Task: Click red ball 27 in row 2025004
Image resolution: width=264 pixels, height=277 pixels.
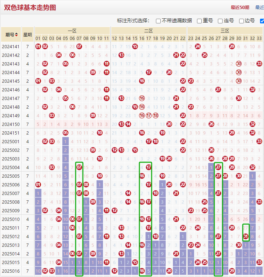Action: [x=218, y=167]
